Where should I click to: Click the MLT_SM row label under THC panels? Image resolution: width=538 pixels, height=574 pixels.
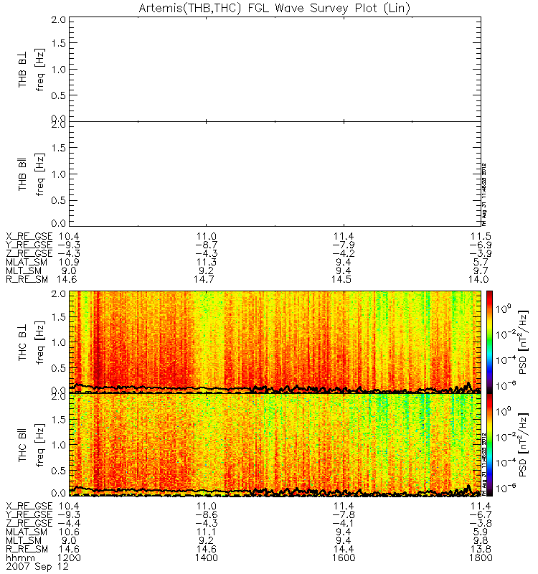tap(24, 540)
